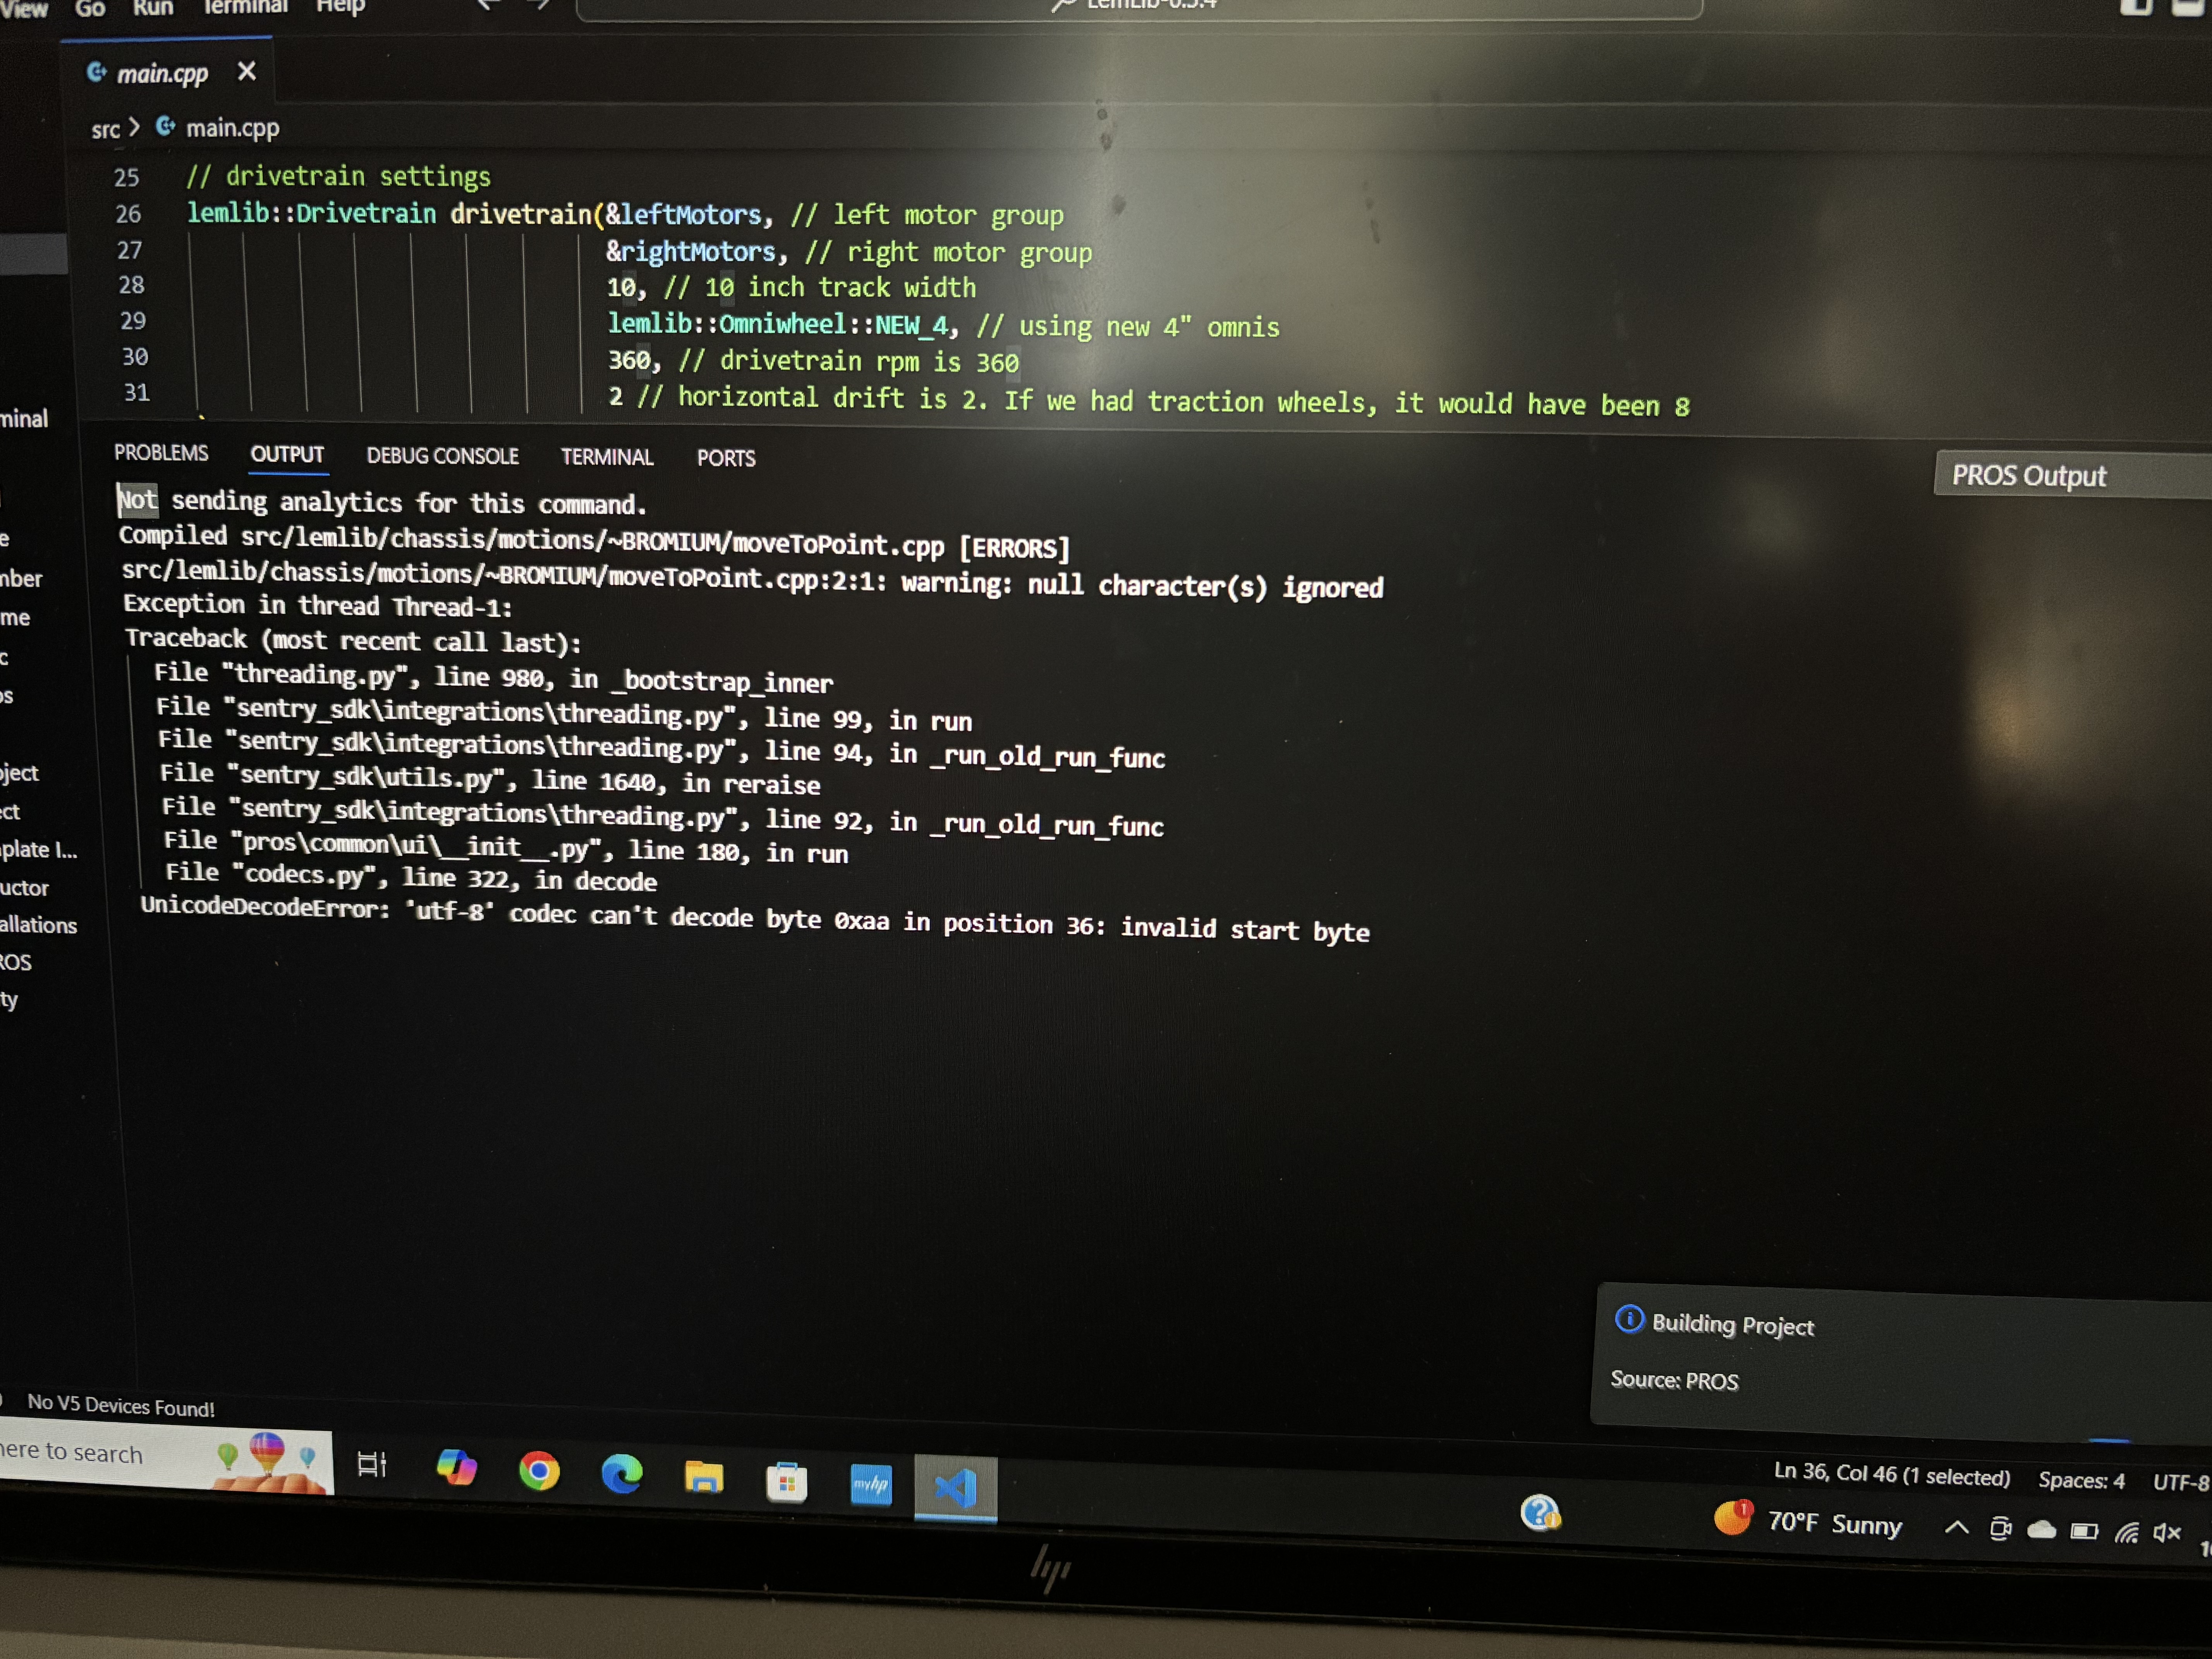The height and width of the screenshot is (1659, 2212).
Task: Switch to the TERMINAL tab
Action: pyautogui.click(x=607, y=457)
